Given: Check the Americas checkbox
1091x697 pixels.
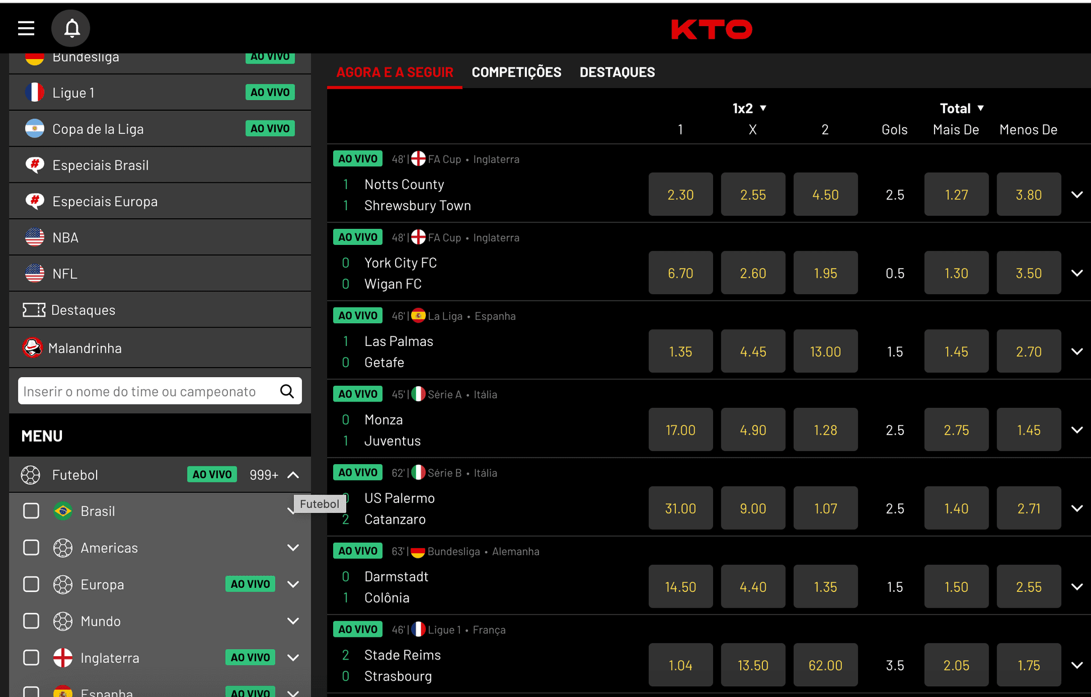Looking at the screenshot, I should pyautogui.click(x=31, y=548).
